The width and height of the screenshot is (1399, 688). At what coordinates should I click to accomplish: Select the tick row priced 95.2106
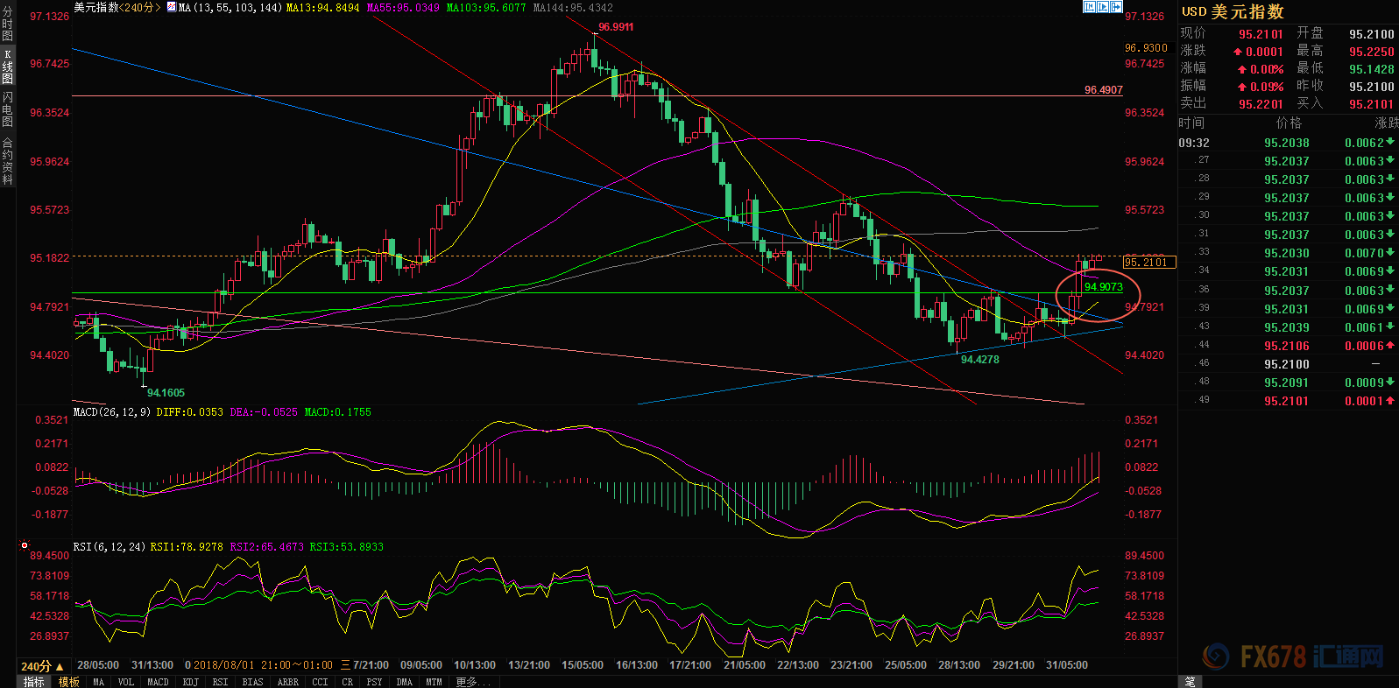click(x=1288, y=346)
